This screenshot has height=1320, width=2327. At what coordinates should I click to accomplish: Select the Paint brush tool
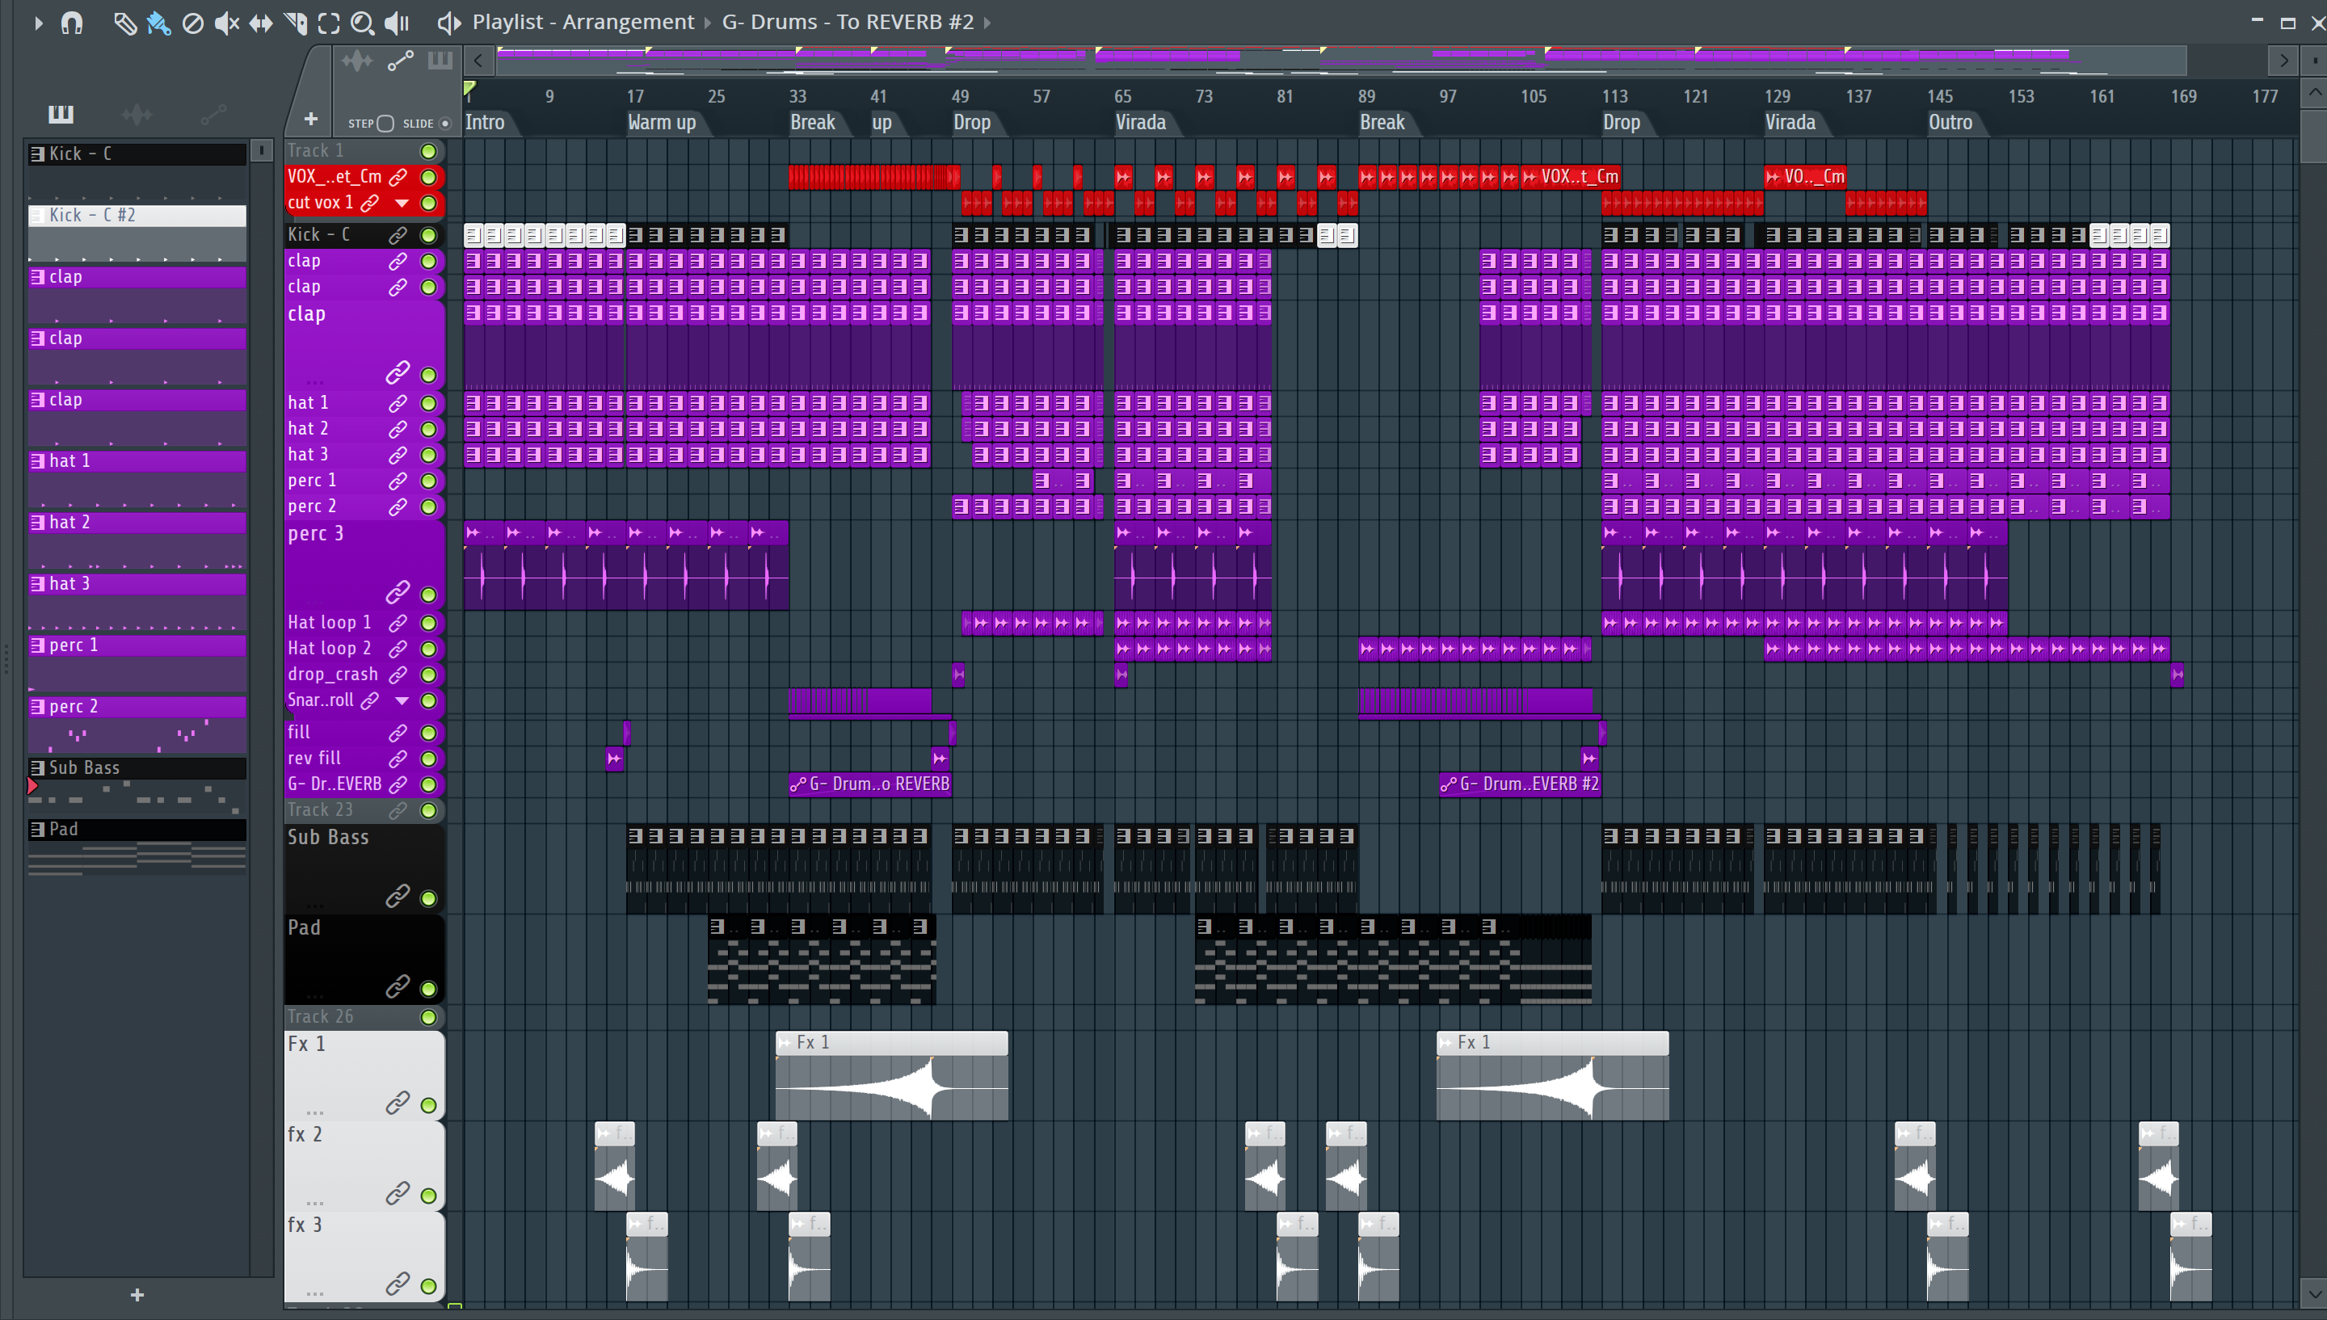coord(158,23)
